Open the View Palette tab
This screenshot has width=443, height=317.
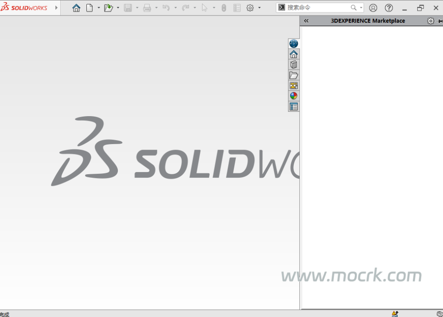[x=293, y=86]
